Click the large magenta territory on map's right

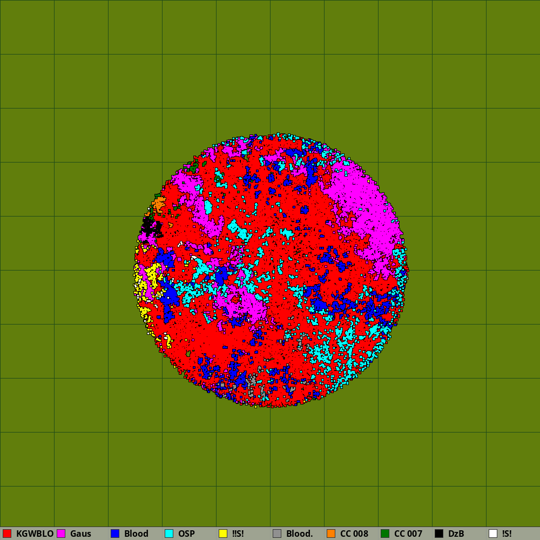point(367,205)
